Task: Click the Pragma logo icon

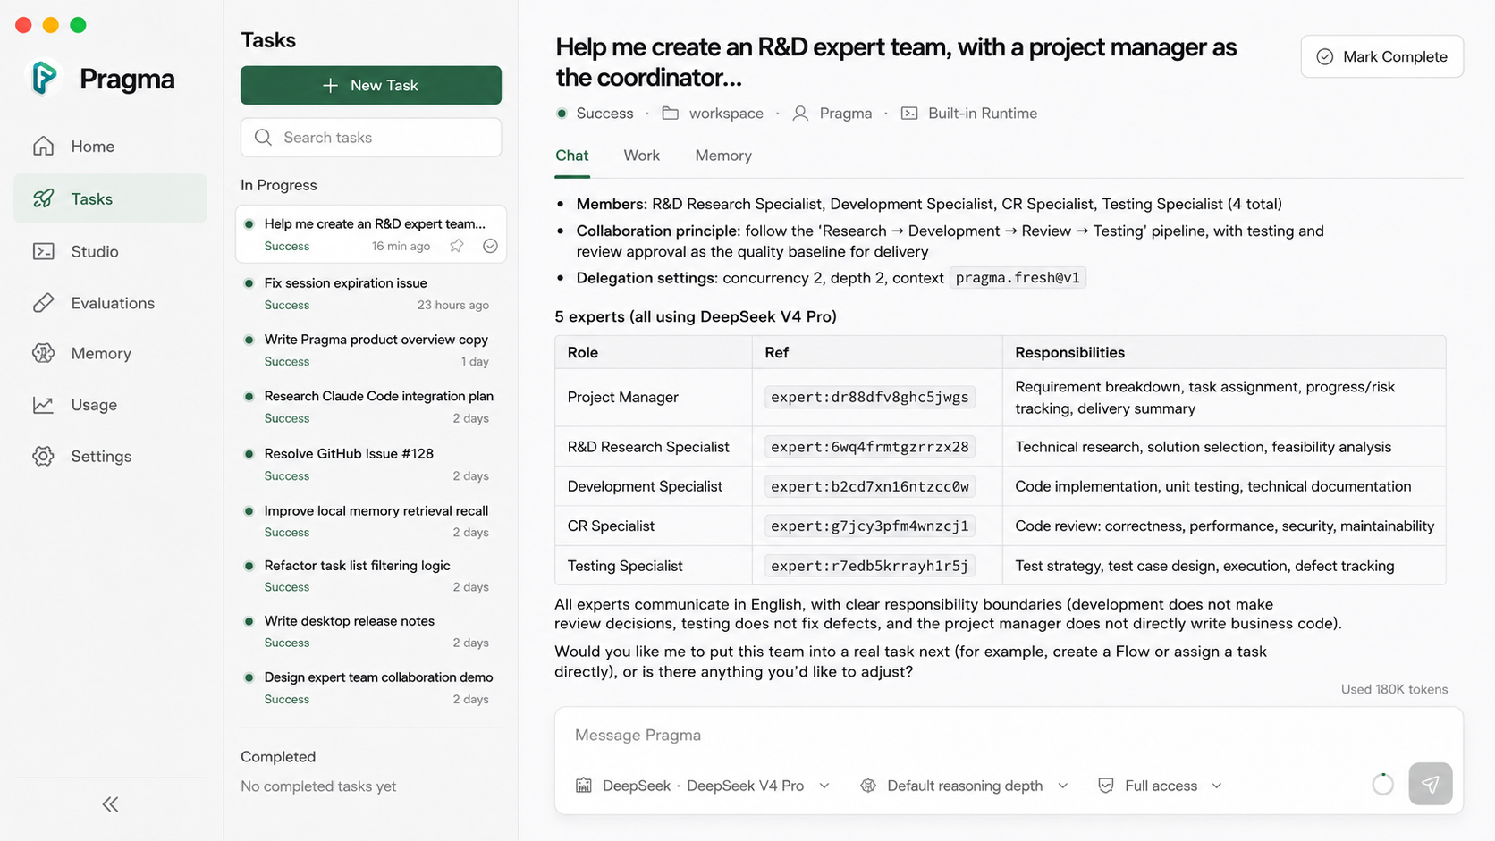Action: 44,79
